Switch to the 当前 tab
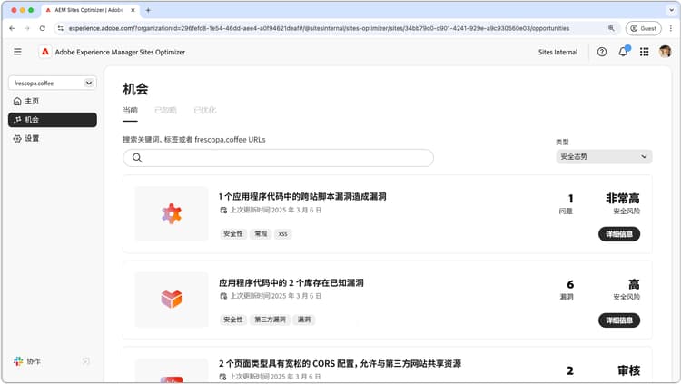This screenshot has height=384, width=681. click(130, 111)
